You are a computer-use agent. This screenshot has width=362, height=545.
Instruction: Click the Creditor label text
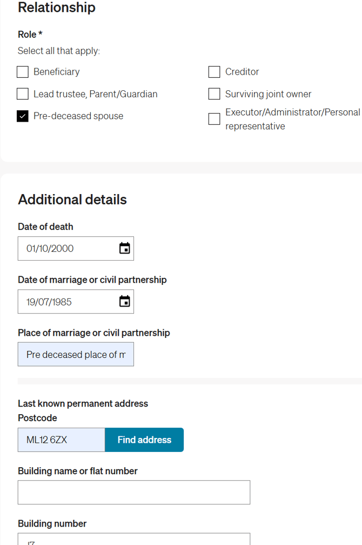(x=242, y=72)
